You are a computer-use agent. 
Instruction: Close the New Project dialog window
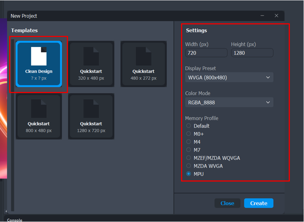pos(277,16)
